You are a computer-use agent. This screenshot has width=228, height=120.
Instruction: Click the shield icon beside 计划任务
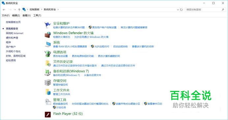click(54, 107)
